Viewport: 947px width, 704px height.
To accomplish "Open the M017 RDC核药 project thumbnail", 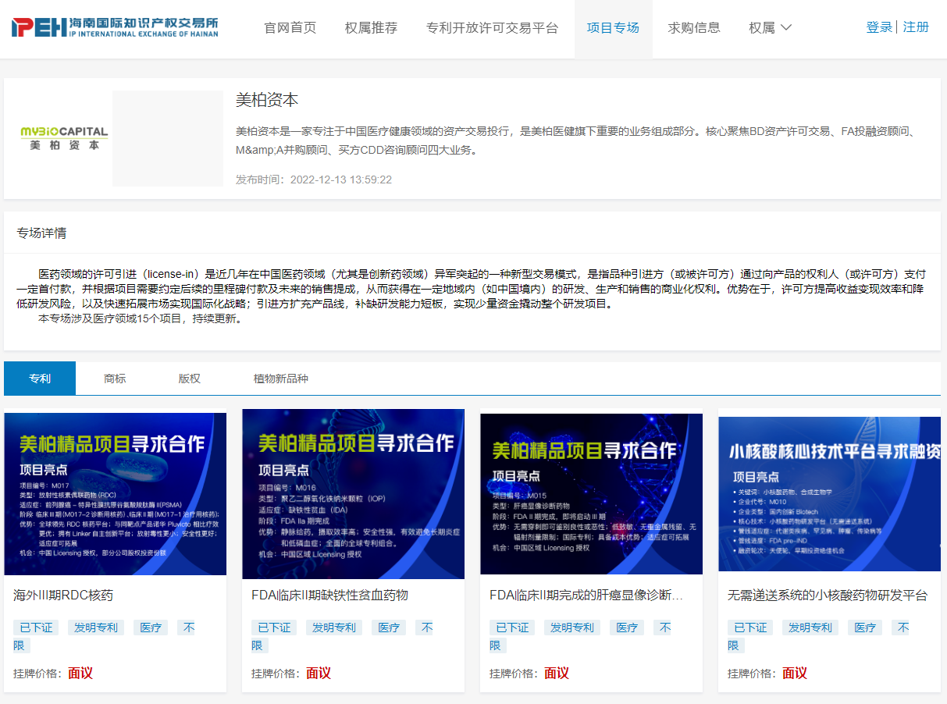I will pyautogui.click(x=116, y=494).
